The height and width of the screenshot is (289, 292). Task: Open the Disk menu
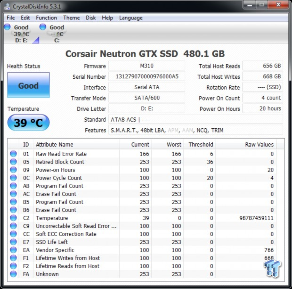point(91,18)
